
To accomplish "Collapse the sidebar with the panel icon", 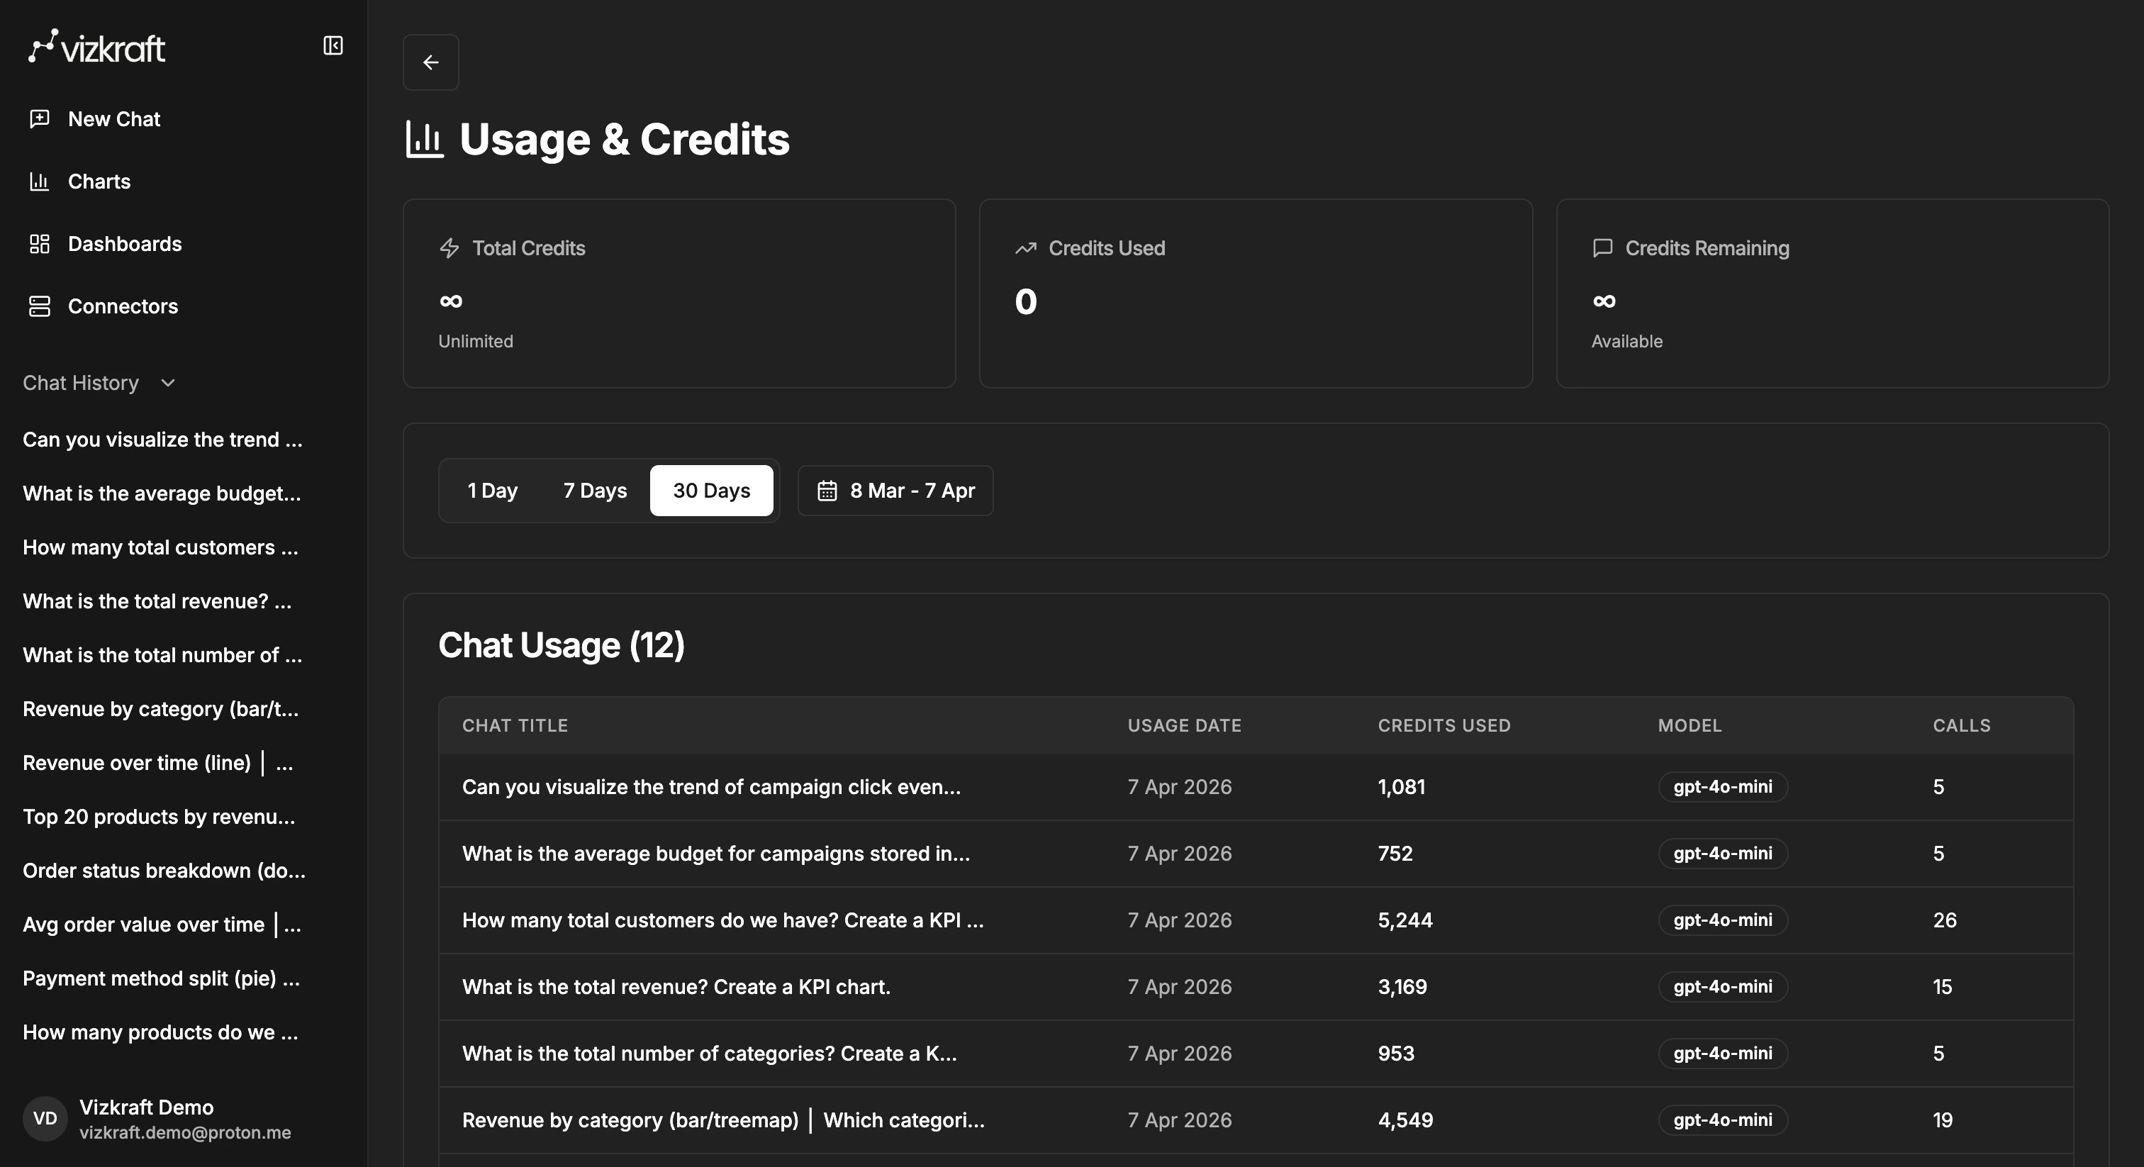I will pos(333,45).
